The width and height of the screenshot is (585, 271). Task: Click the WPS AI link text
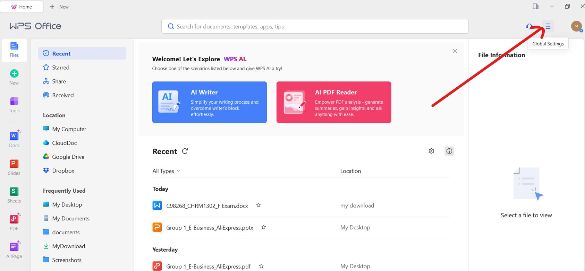pyautogui.click(x=235, y=59)
